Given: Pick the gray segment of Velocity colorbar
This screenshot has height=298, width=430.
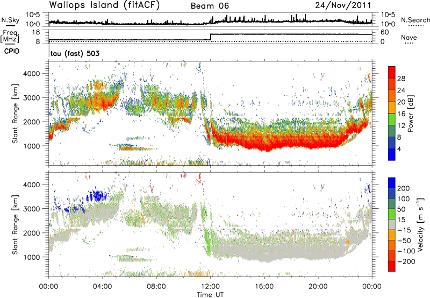Looking at the screenshot, I should pos(392,225).
